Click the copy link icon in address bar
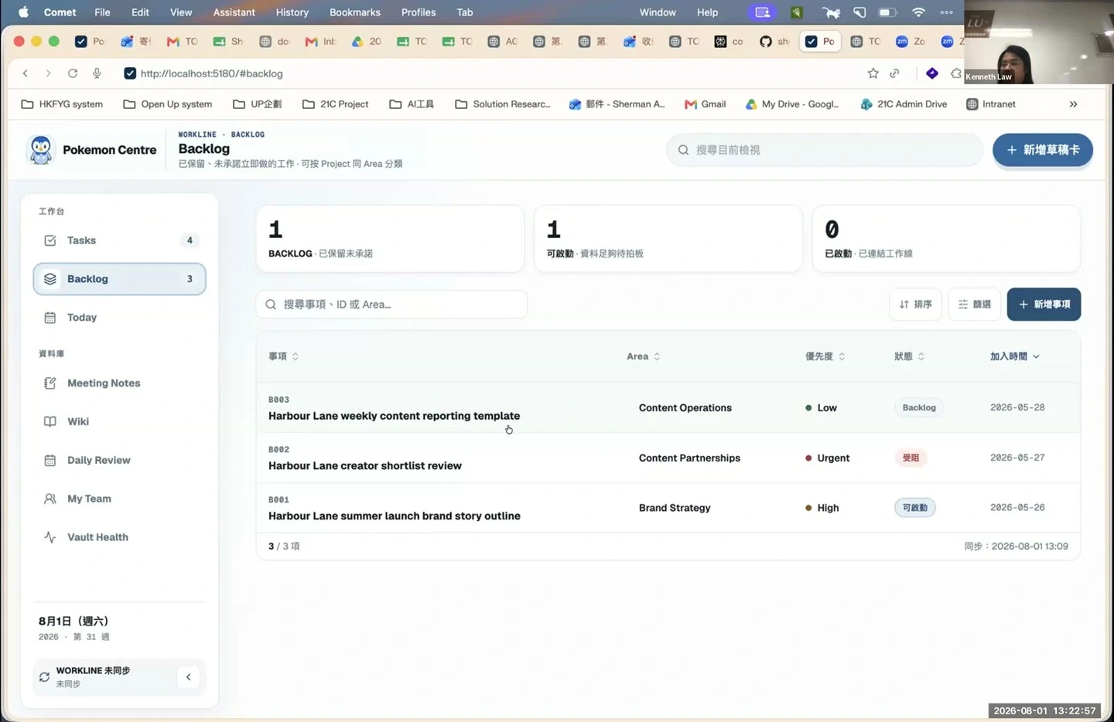 894,73
